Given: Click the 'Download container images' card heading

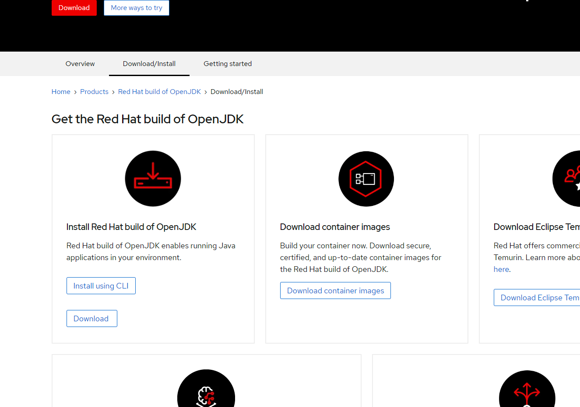Looking at the screenshot, I should click(335, 227).
